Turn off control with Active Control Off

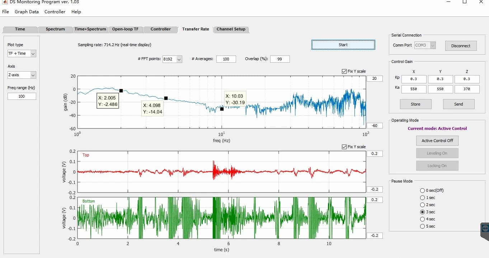click(437, 141)
